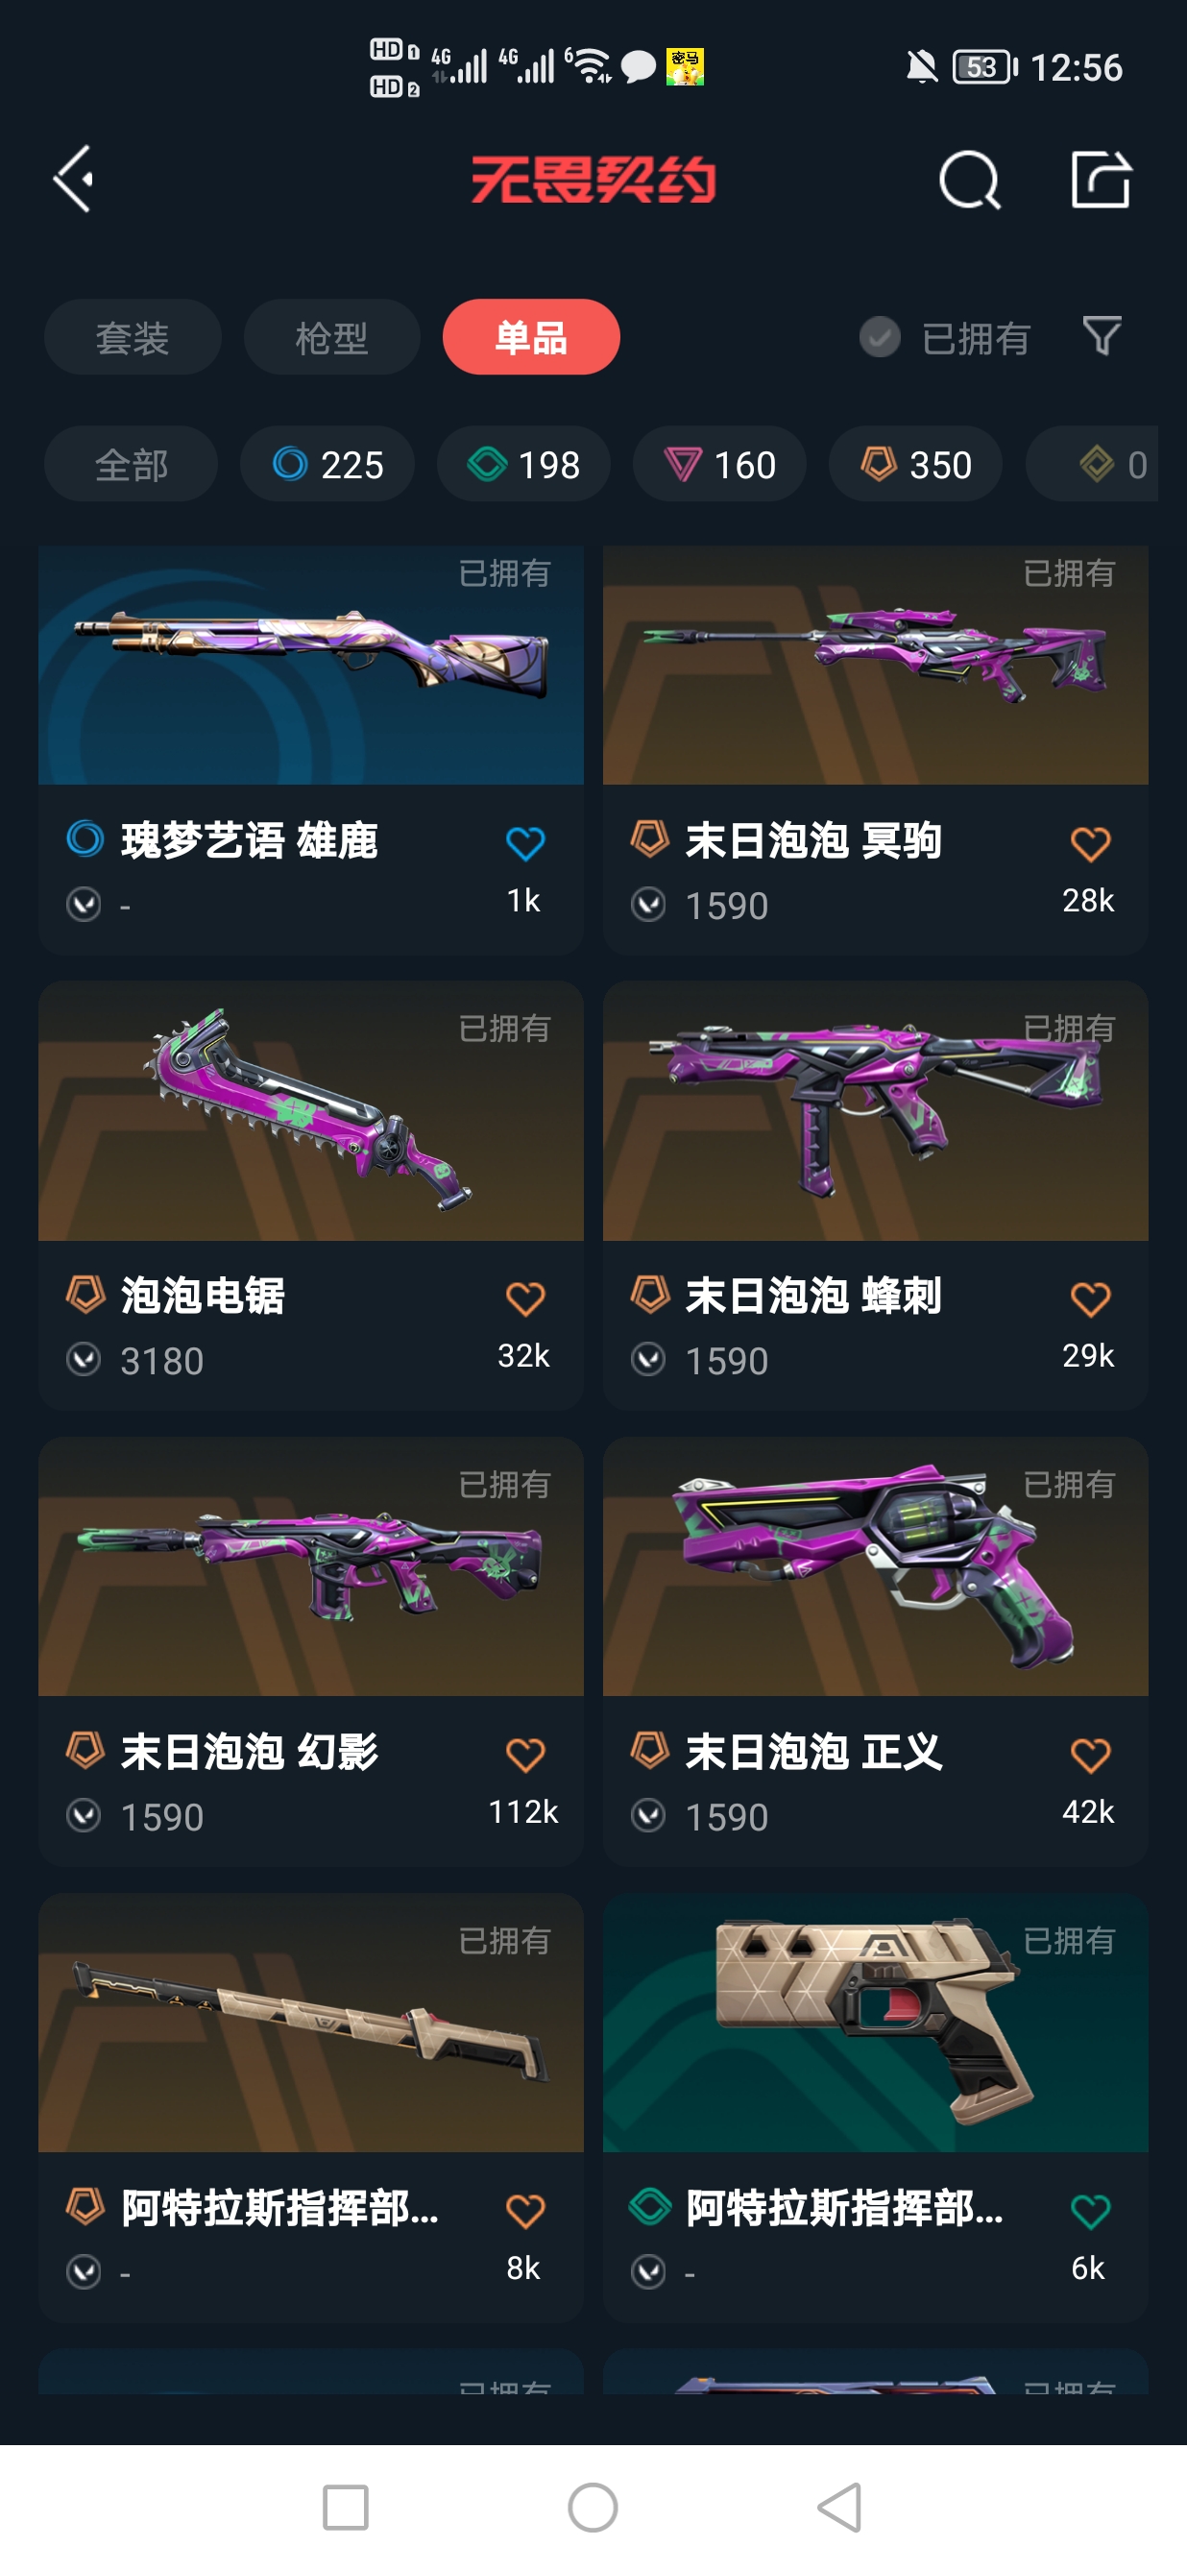1187x2570 pixels.
Task: Like the 末日泡泡 幻影 heart icon
Action: click(x=524, y=1755)
